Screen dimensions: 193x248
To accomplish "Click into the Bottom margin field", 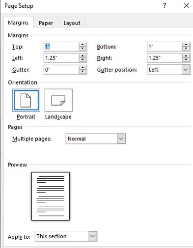I will (x=165, y=47).
